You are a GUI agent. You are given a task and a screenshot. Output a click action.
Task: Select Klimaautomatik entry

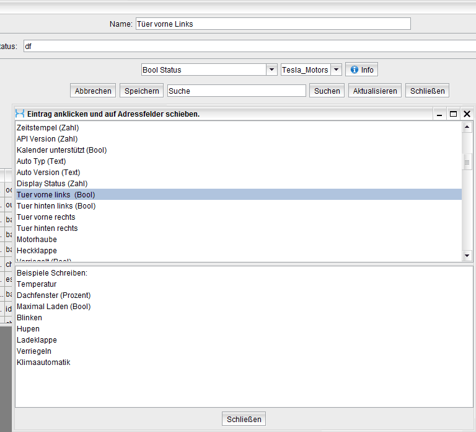pos(244,362)
